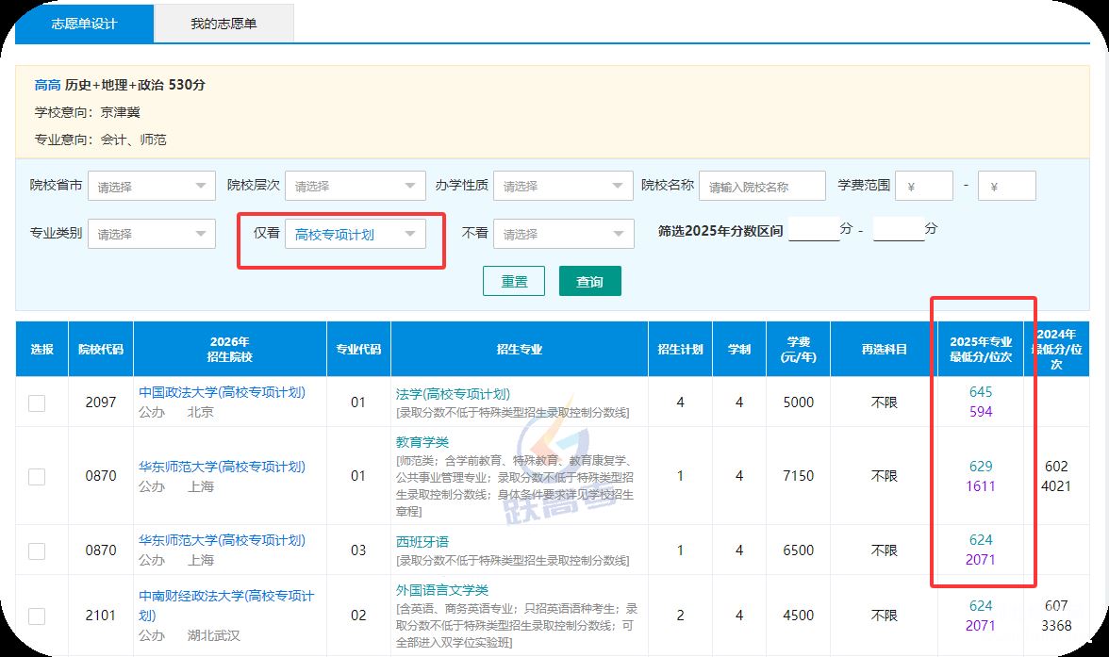
Task: Open the 西班牙语 major link
Action: (x=422, y=542)
